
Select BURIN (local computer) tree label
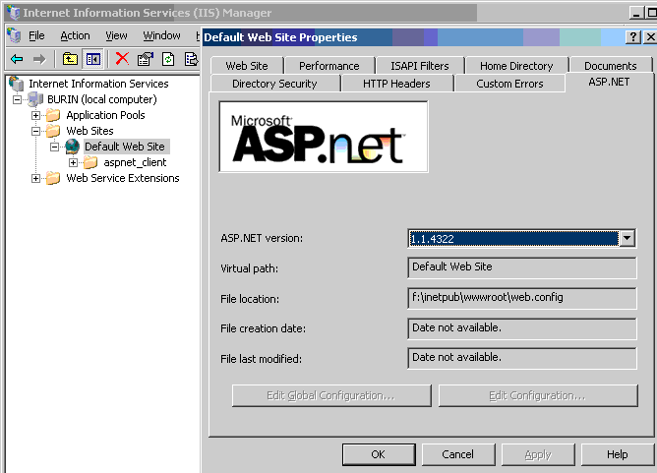coord(102,99)
